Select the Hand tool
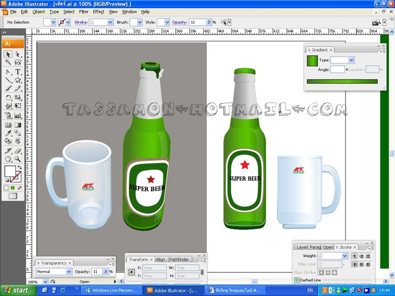The width and height of the screenshot is (395, 296). [8, 159]
